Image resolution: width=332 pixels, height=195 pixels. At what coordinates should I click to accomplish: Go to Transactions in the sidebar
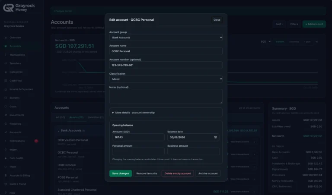(x=17, y=55)
